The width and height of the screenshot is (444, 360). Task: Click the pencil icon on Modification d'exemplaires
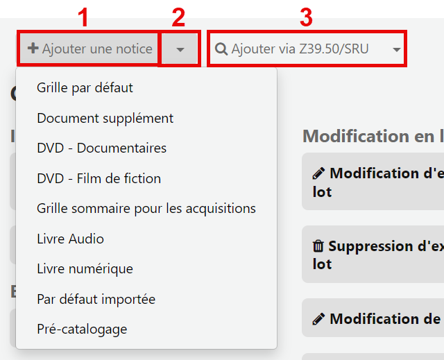pos(318,173)
